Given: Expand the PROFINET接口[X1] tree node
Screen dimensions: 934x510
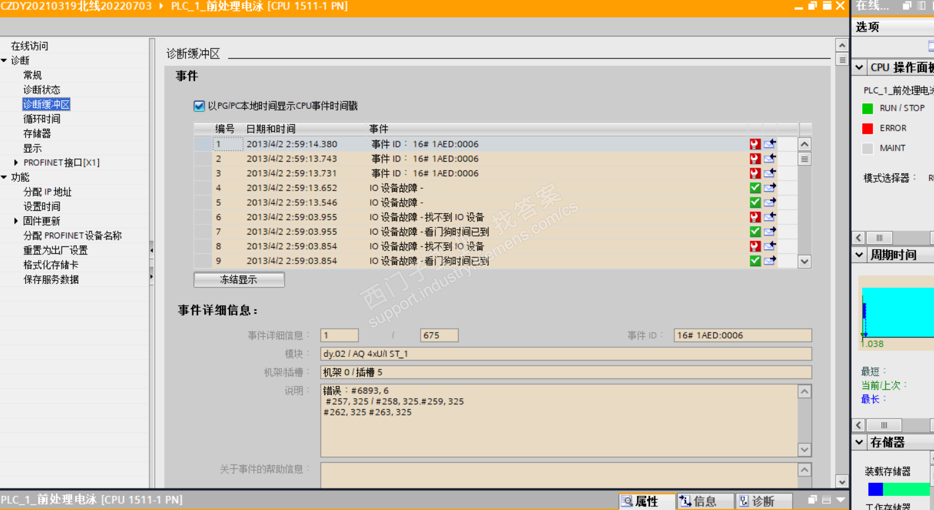Looking at the screenshot, I should pyautogui.click(x=16, y=163).
